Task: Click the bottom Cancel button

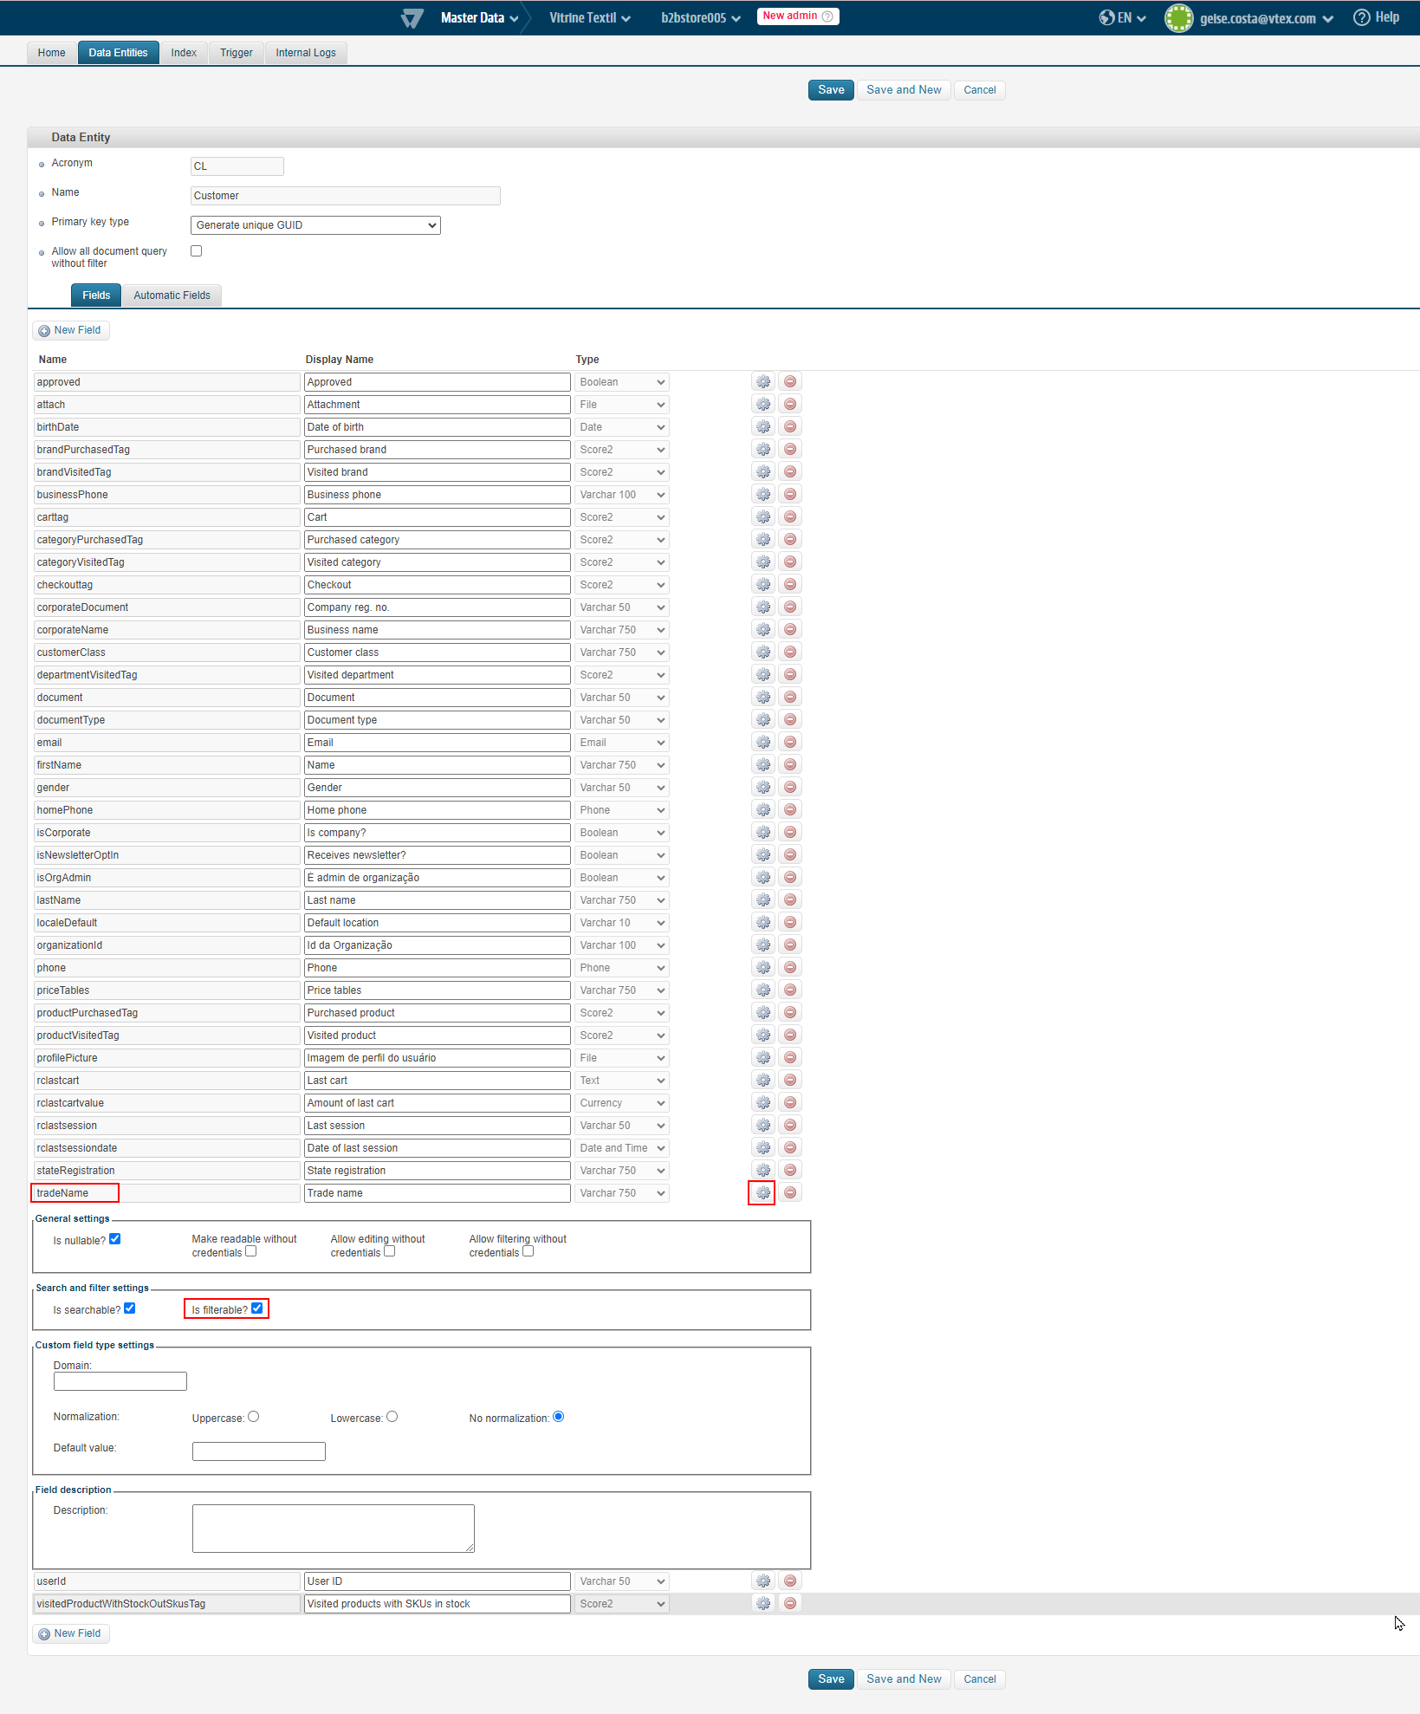Action: click(980, 1679)
